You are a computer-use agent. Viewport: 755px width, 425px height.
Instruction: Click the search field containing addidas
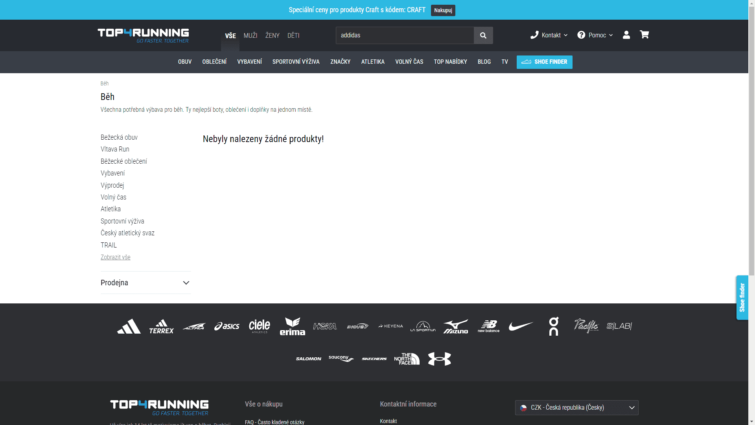(x=405, y=35)
